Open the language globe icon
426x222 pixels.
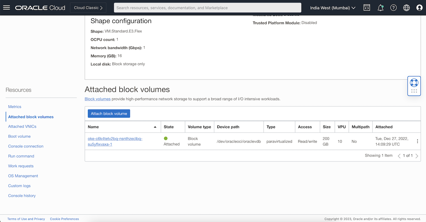(x=406, y=8)
